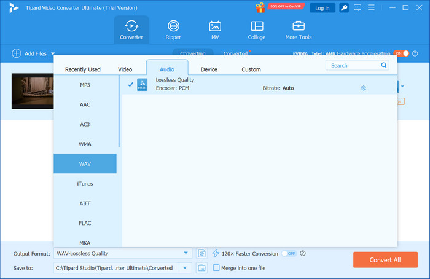
Task: Open the Custom tab
Action: tap(251, 69)
